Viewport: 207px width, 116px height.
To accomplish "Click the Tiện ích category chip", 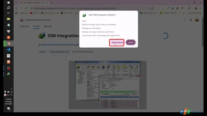I will 42,52.
